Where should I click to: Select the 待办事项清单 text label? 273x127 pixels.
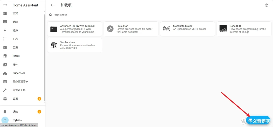(20, 81)
